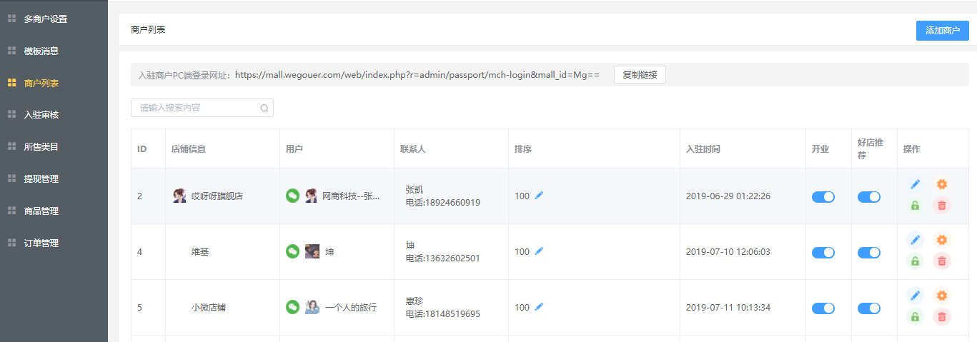Click the 入驻时间 column header
The height and width of the screenshot is (342, 977).
703,149
